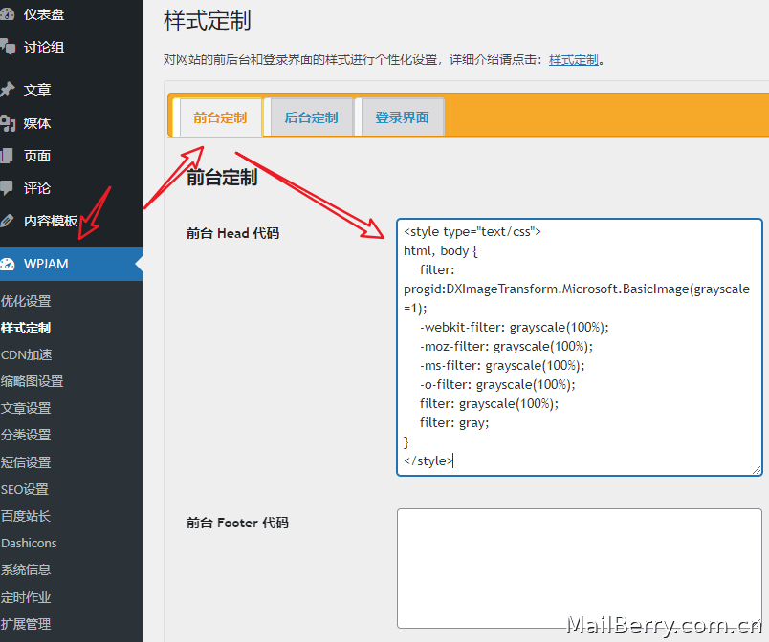Go to SEO设置 submenu
769x642 pixels.
25,489
